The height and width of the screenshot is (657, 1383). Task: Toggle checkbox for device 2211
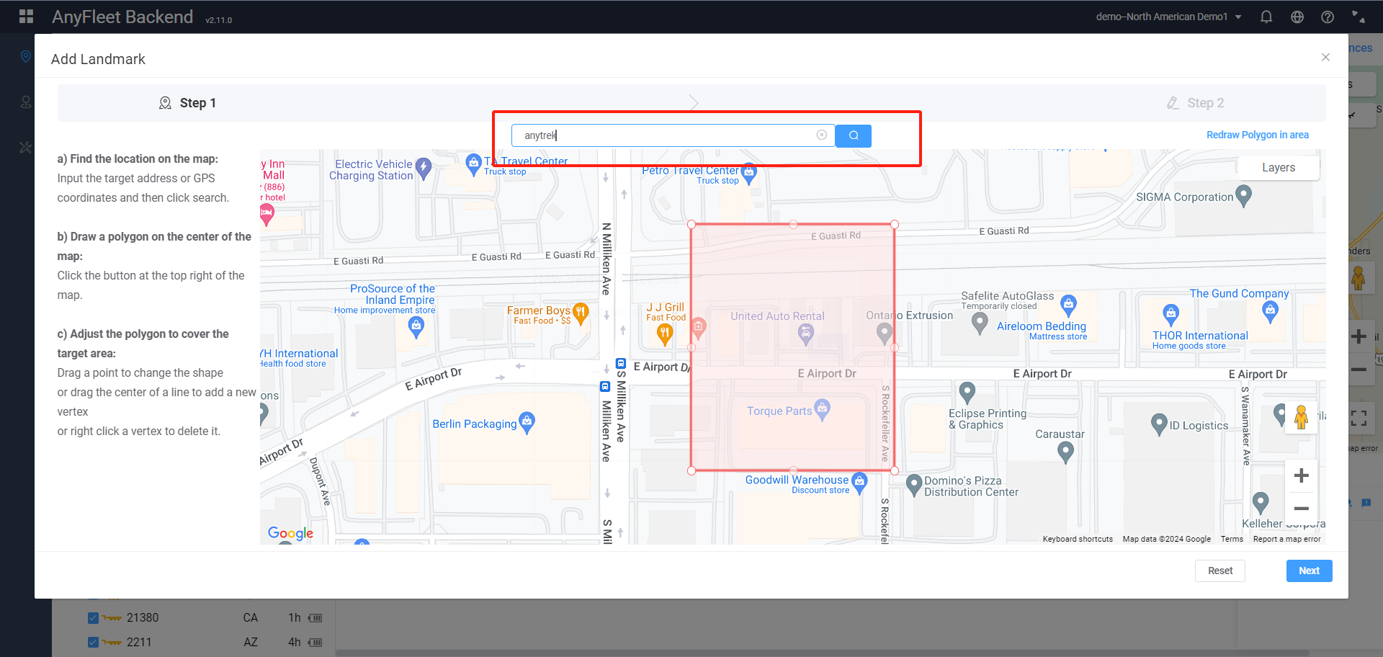pyautogui.click(x=93, y=642)
